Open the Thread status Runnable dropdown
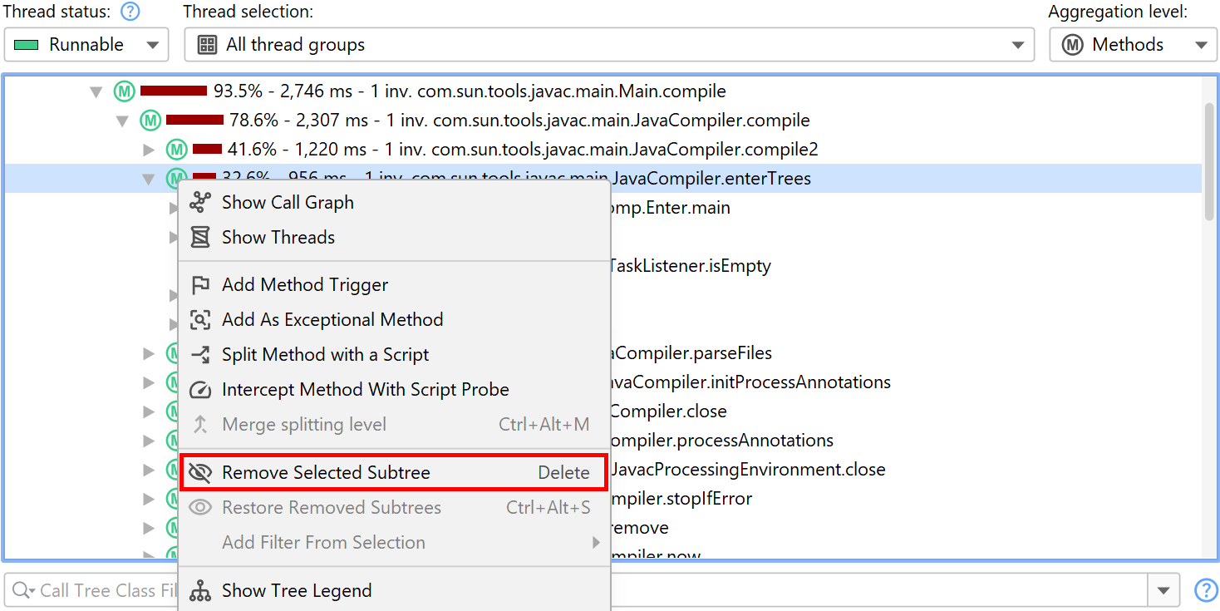The image size is (1220, 611). click(x=86, y=45)
